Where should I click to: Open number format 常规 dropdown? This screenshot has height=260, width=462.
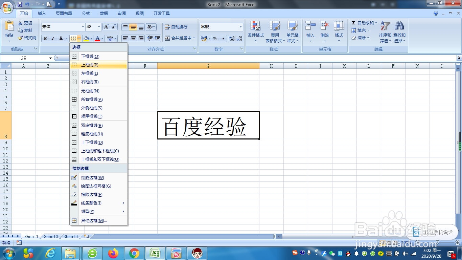click(x=241, y=27)
